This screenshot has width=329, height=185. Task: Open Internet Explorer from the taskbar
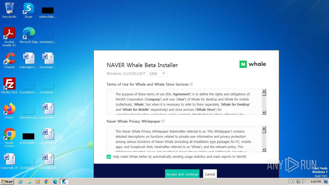[20, 182]
